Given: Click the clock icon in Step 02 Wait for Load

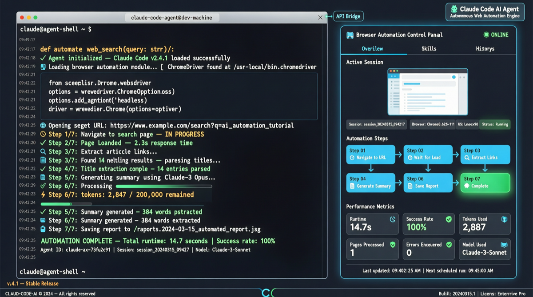Looking at the screenshot, I should coord(410,158).
